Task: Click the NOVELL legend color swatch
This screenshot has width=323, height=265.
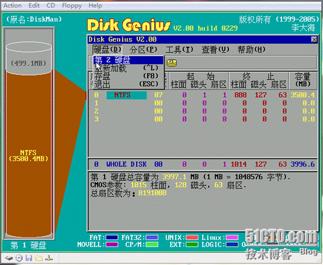Action: tap(112, 245)
